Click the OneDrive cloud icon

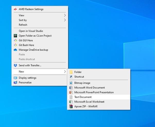click(x=15, y=50)
